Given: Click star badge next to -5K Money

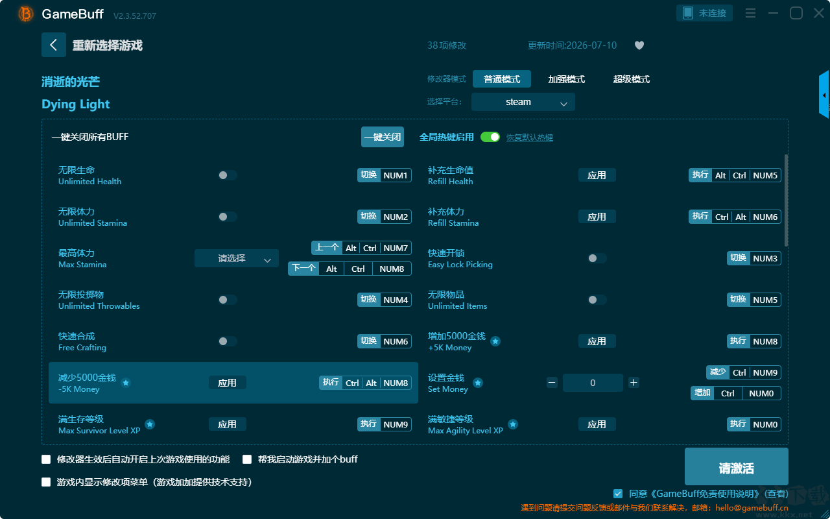Looking at the screenshot, I should tap(126, 383).
